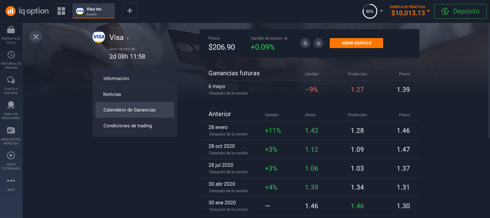This screenshot has height=218, width=490.
Task: Click the price $206.90
Action: pos(222,47)
